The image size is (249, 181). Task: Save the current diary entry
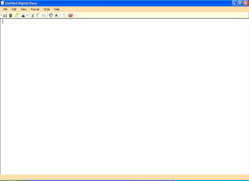(5, 15)
